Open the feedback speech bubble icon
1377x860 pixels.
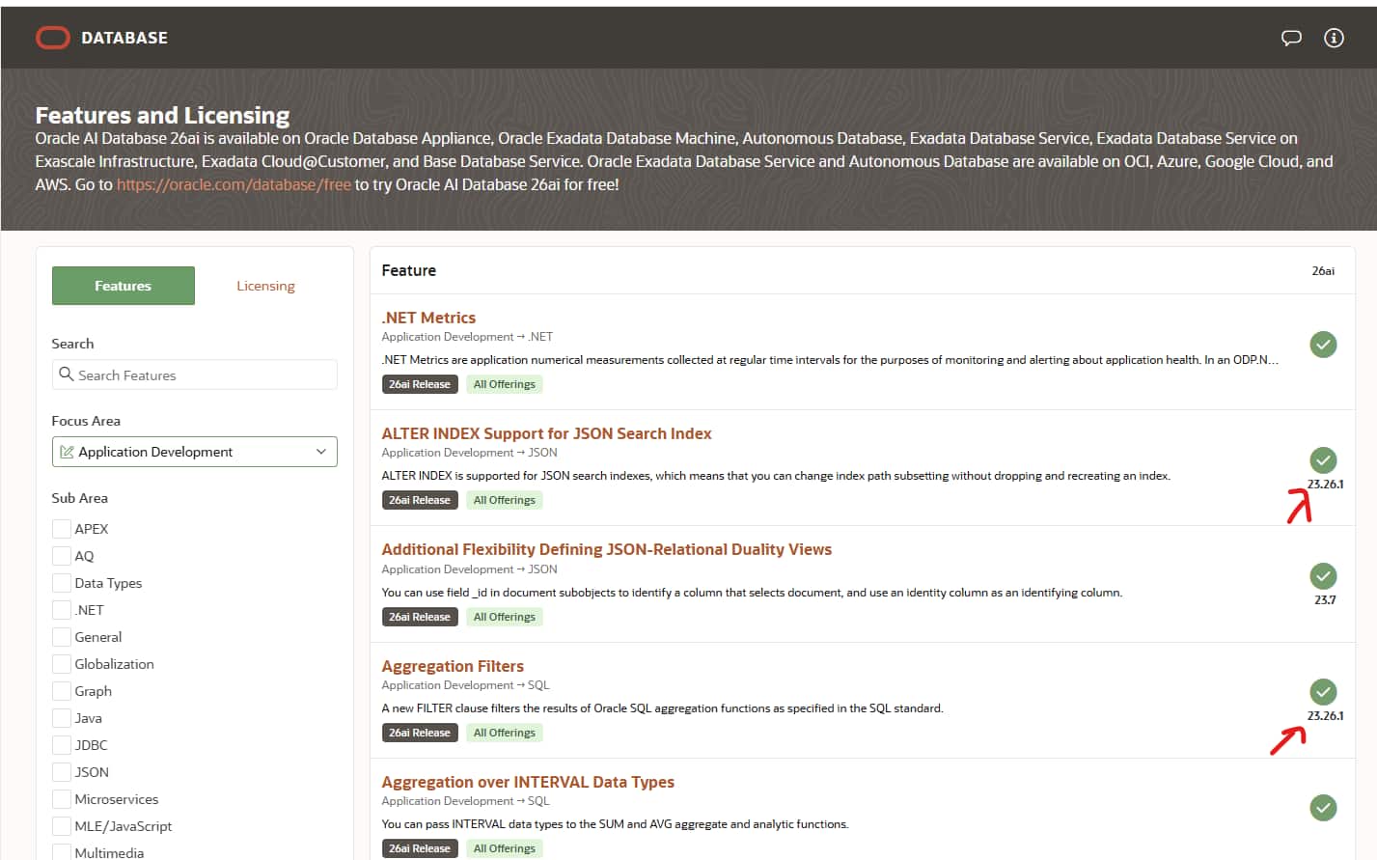pos(1291,38)
